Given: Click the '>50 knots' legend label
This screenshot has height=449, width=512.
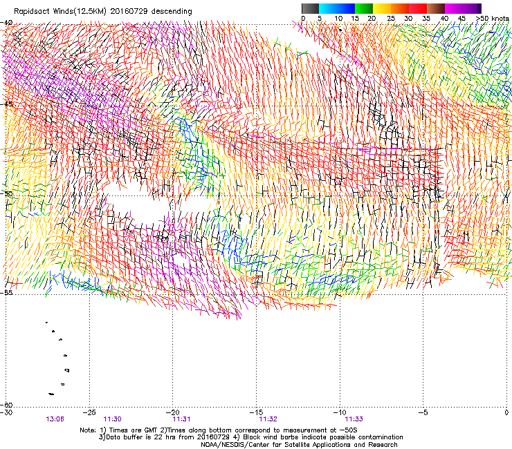Looking at the screenshot, I should 492,18.
